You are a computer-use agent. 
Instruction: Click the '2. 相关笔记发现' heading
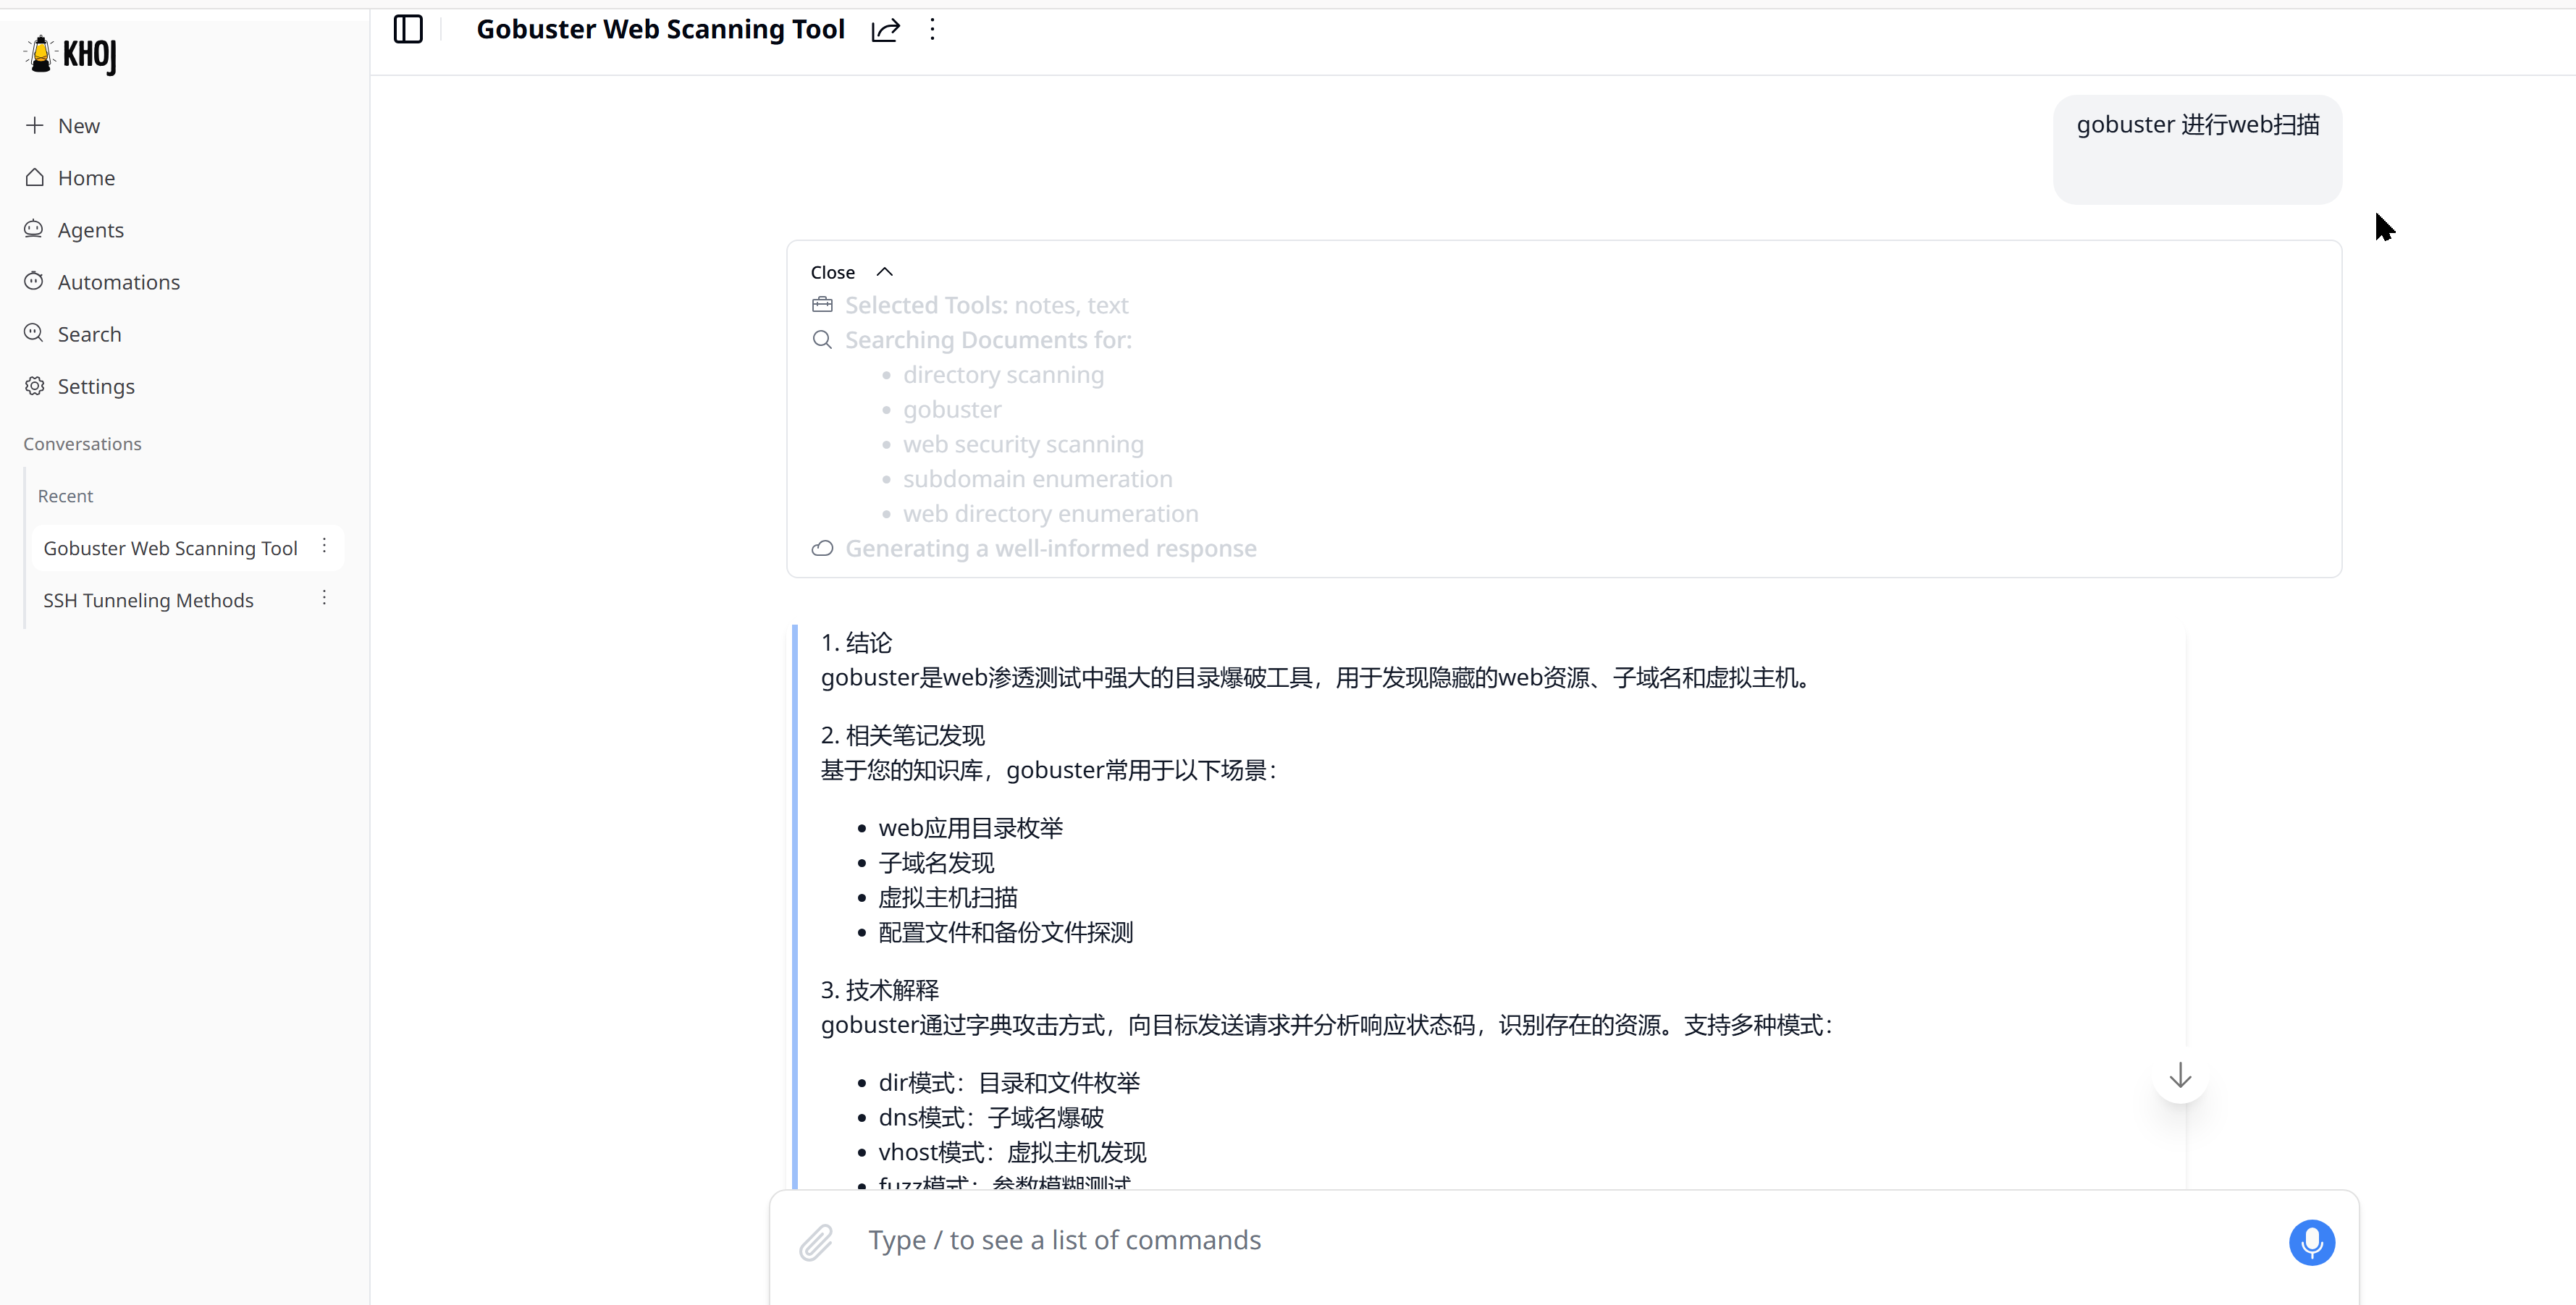pos(902,736)
